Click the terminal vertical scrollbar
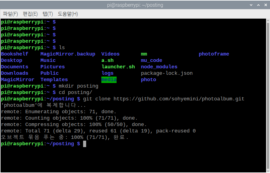Screen dimensions: 270x173 point(268,96)
